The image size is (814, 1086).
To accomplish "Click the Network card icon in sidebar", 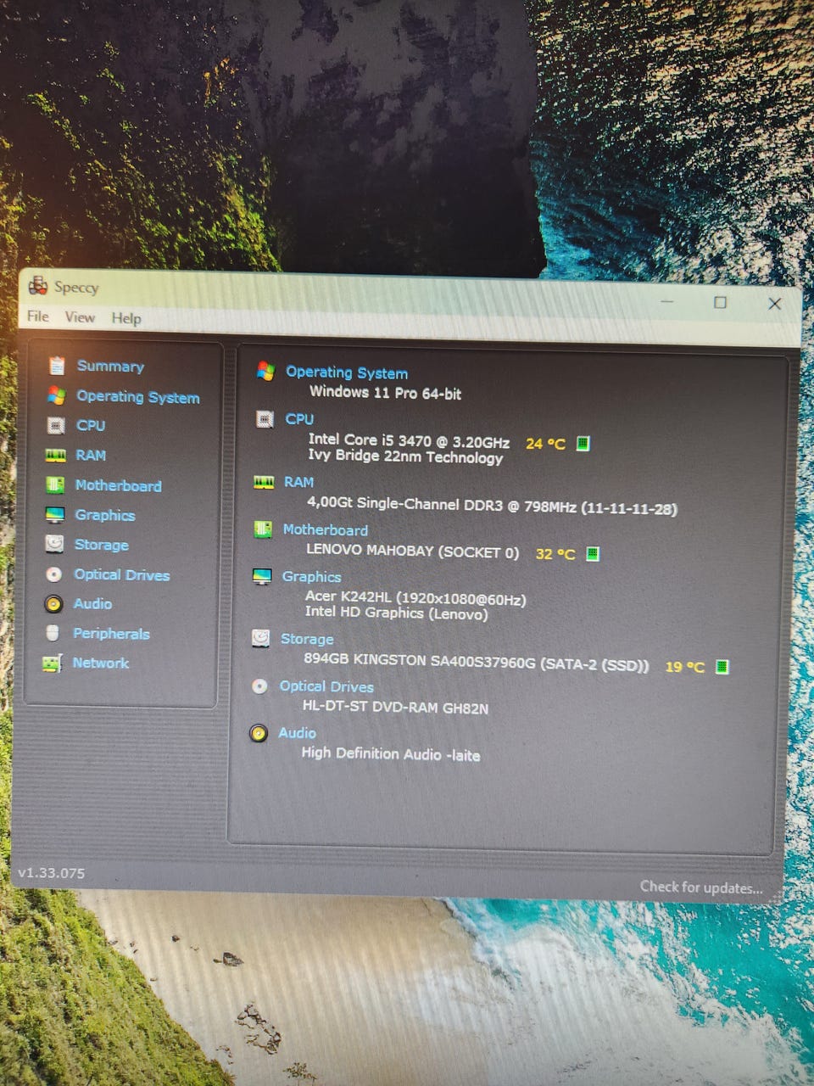I will [52, 663].
